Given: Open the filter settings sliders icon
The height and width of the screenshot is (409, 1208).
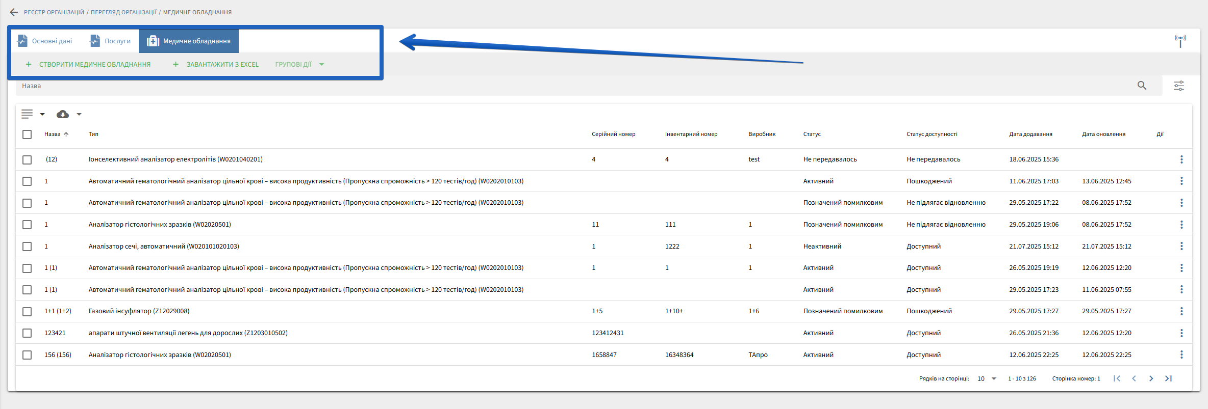Looking at the screenshot, I should (1178, 86).
